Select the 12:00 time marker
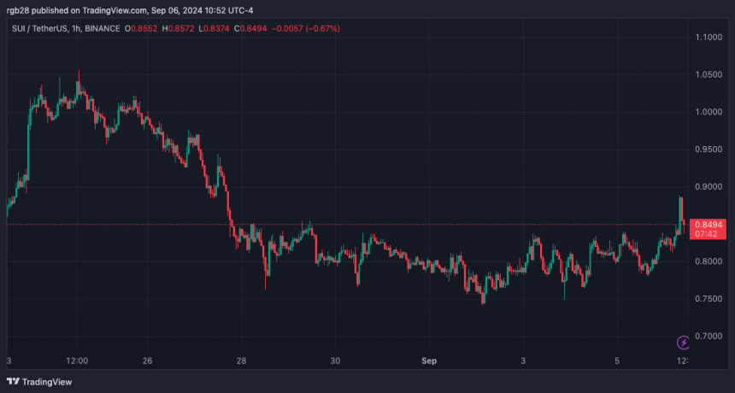Screen dimensions: 735x393 (77, 361)
